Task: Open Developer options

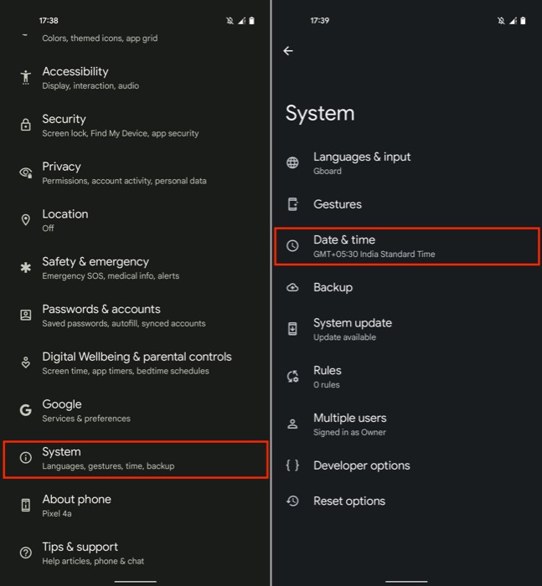Action: point(407,465)
